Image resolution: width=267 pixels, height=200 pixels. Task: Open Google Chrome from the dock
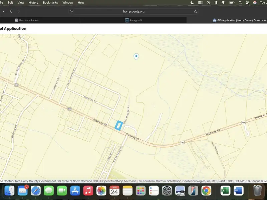coord(206,191)
